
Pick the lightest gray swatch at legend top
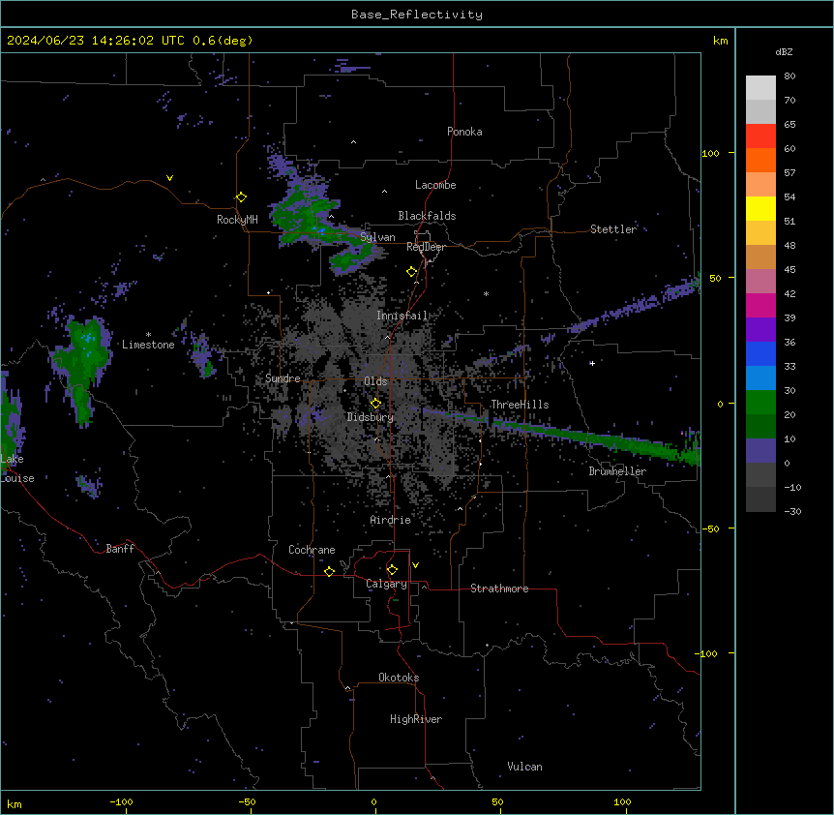point(760,88)
